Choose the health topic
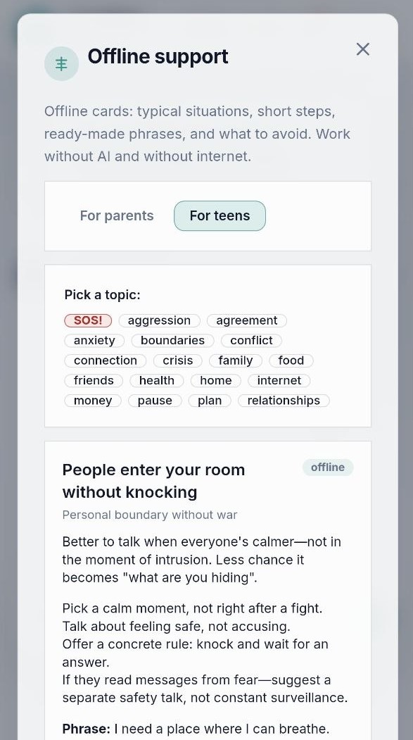The width and height of the screenshot is (413, 740). (x=157, y=381)
